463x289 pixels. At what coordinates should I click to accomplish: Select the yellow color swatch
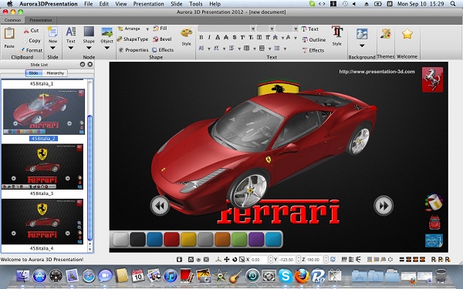[188, 239]
